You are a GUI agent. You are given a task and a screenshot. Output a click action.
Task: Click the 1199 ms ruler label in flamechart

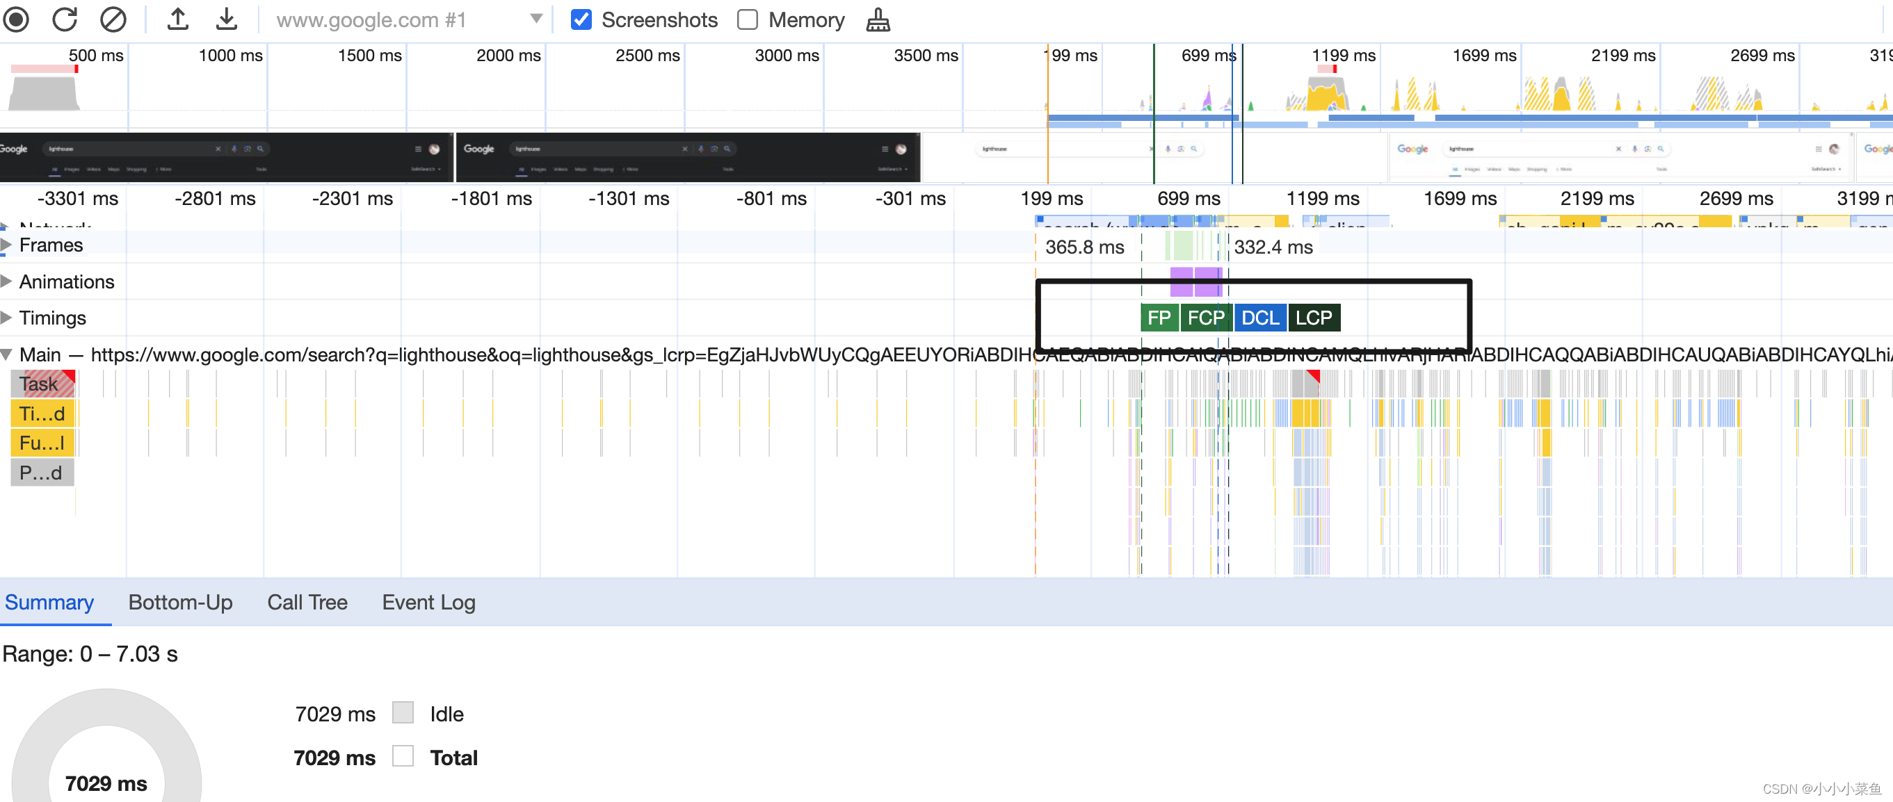(1323, 198)
